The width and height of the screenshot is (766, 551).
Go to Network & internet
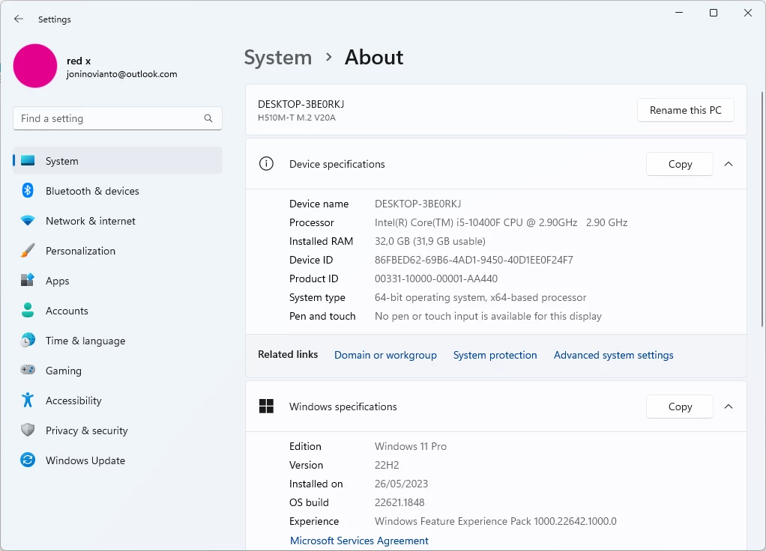click(117, 221)
